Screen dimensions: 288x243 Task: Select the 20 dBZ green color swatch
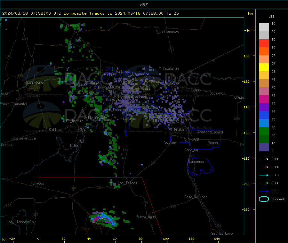click(264, 131)
